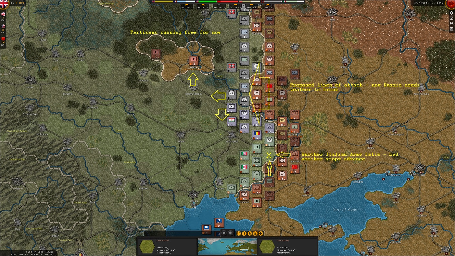Click the Lwow city on the map
The height and width of the screenshot is (256, 455).
(x=30, y=80)
